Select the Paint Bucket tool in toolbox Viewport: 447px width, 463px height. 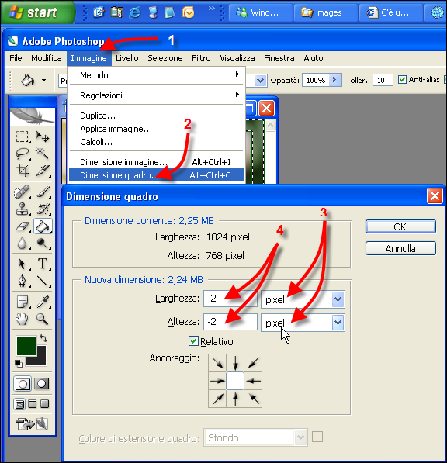click(43, 226)
